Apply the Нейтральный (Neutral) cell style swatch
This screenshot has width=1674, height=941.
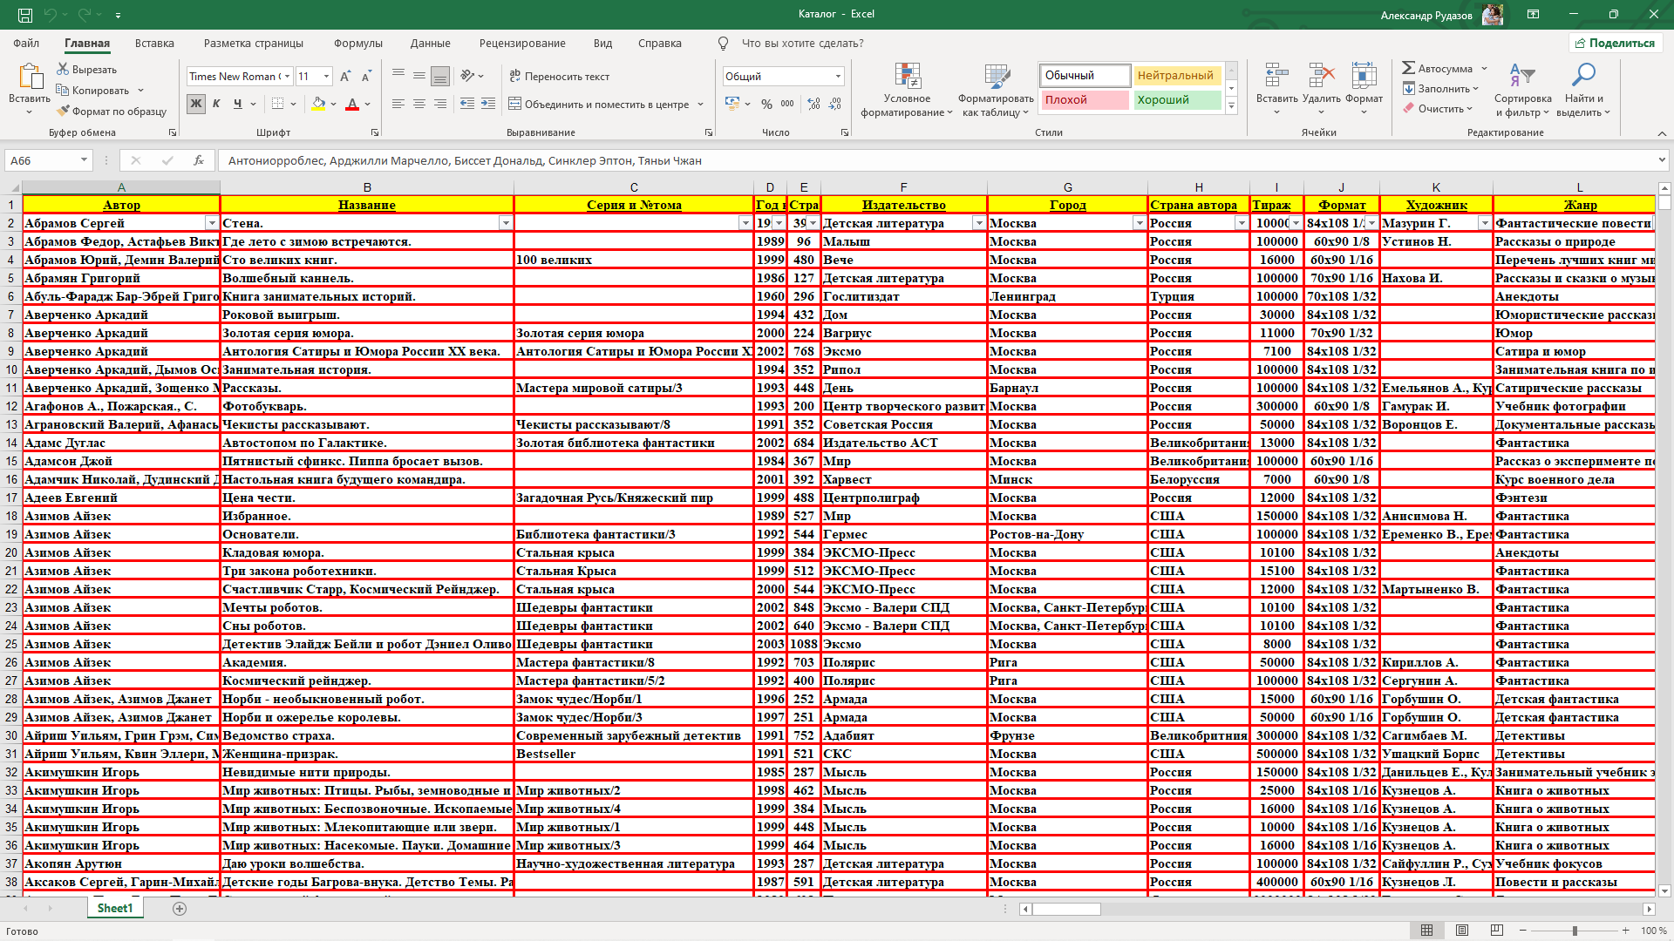point(1177,76)
